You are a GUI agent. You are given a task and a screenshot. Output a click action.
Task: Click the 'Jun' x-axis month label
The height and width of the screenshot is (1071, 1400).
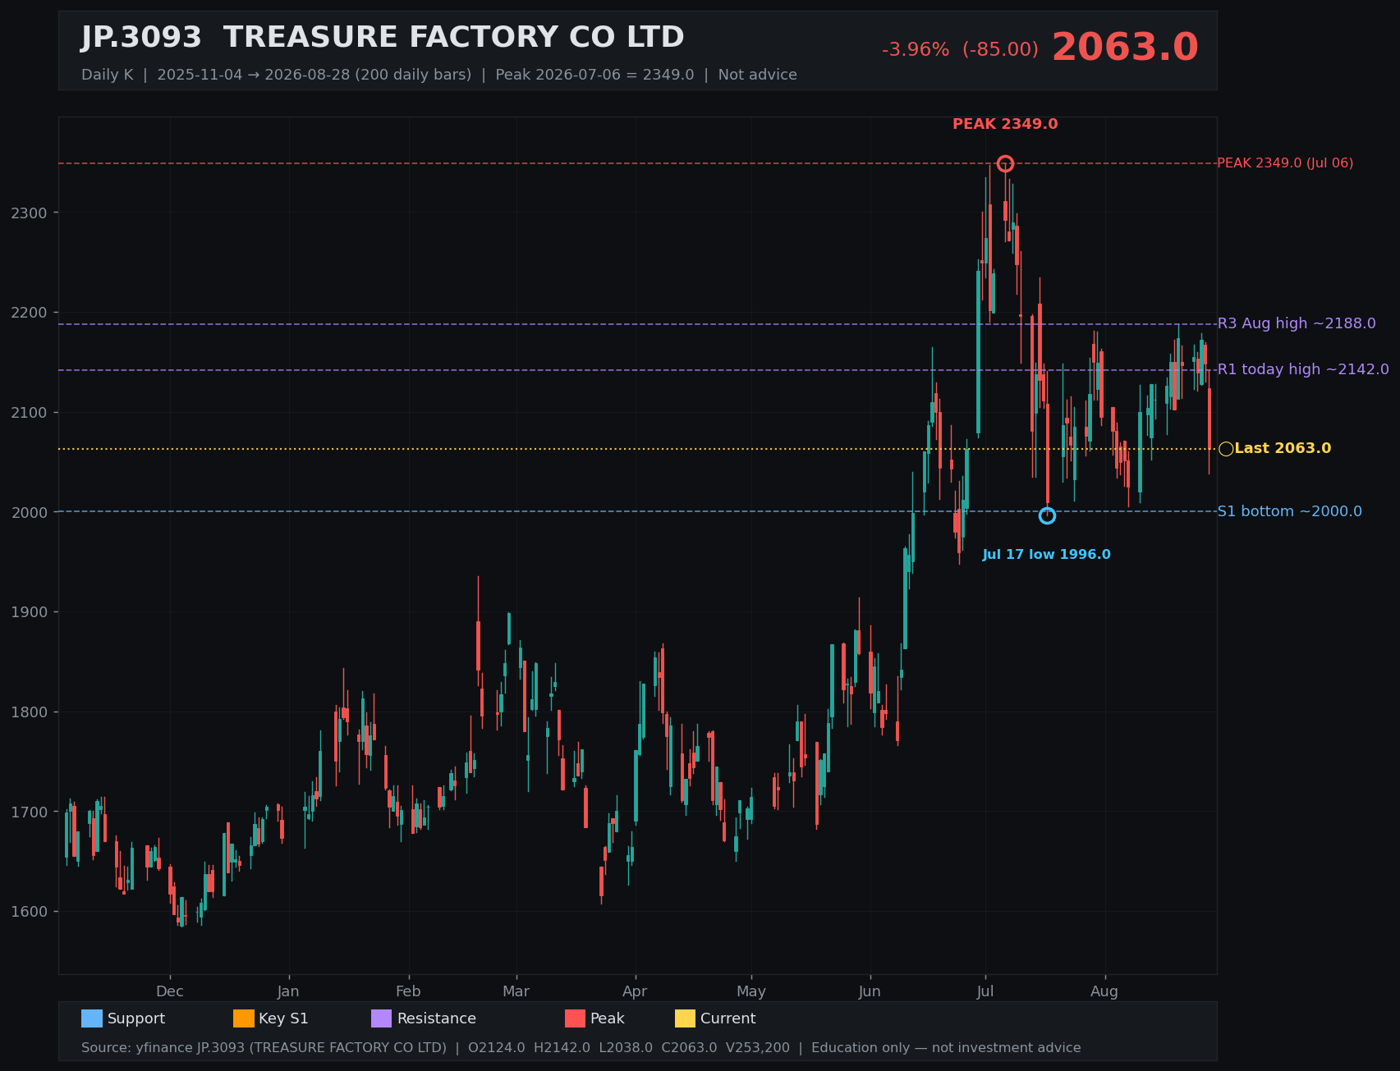pyautogui.click(x=870, y=991)
